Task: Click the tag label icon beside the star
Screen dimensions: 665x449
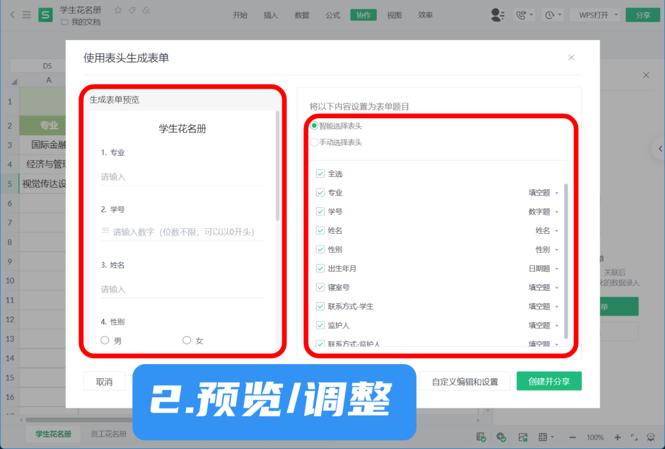Action: (x=131, y=10)
